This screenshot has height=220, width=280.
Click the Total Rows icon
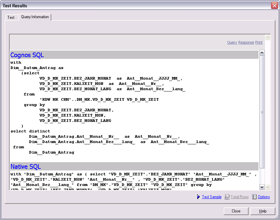[227, 197]
